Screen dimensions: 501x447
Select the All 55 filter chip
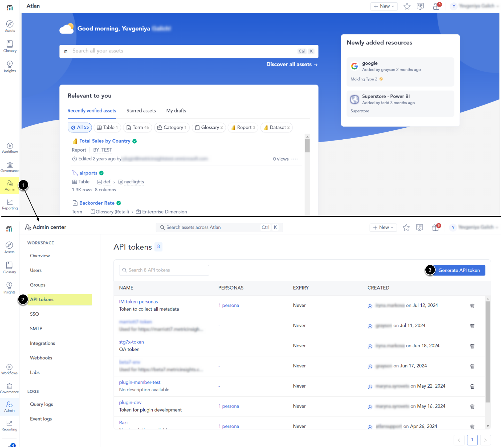[x=80, y=127]
